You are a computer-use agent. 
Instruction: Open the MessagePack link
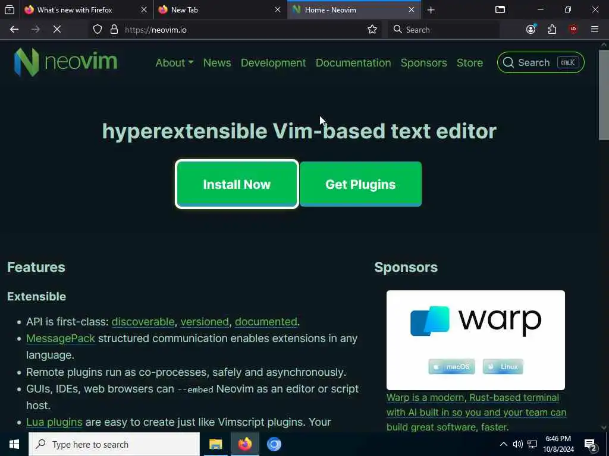coord(61,338)
